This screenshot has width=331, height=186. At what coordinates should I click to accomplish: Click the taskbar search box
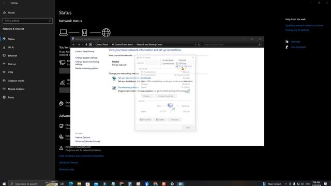[33, 184]
